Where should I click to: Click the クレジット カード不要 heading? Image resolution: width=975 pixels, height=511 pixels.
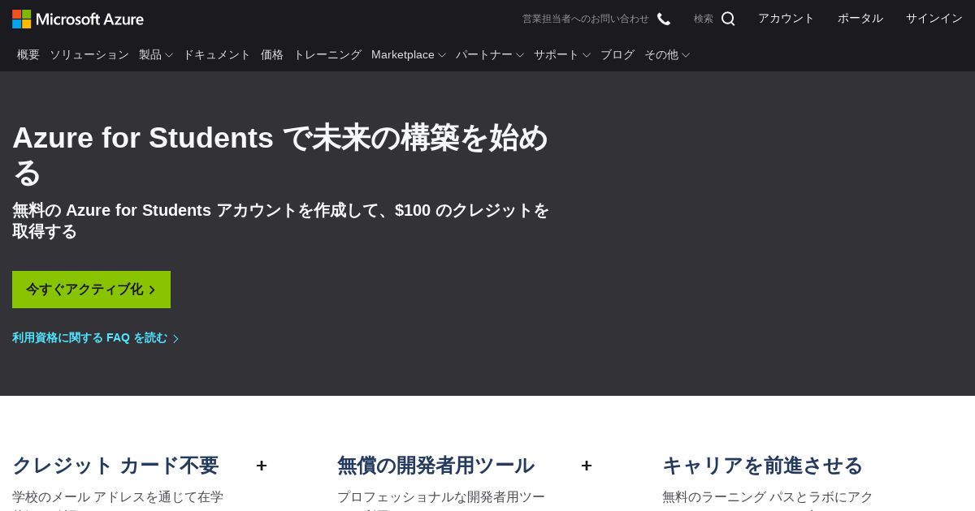115,466
